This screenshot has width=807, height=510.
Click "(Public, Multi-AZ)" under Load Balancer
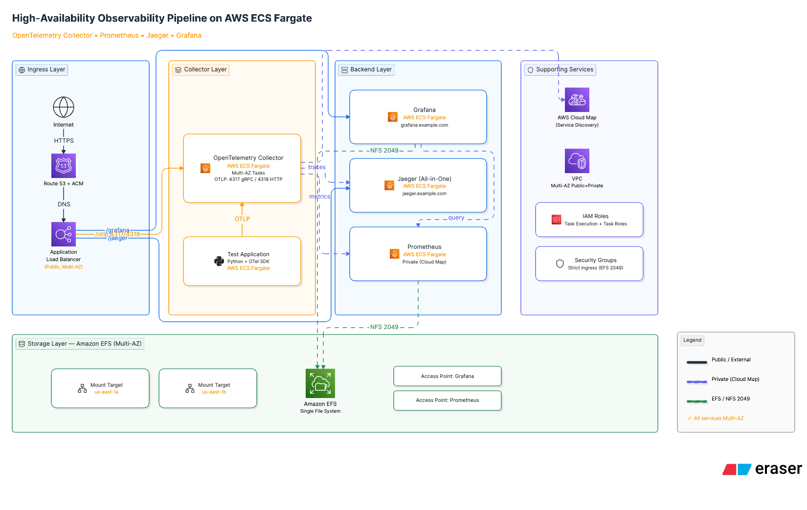pyautogui.click(x=64, y=267)
